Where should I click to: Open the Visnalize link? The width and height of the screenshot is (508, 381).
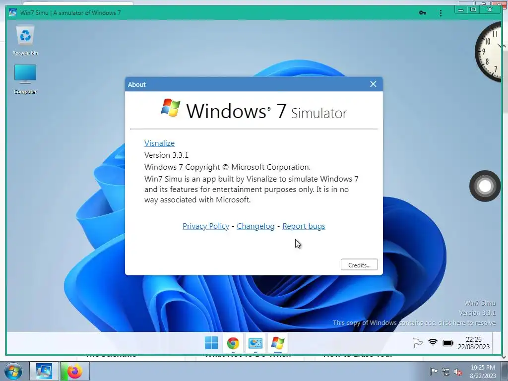[x=159, y=143]
